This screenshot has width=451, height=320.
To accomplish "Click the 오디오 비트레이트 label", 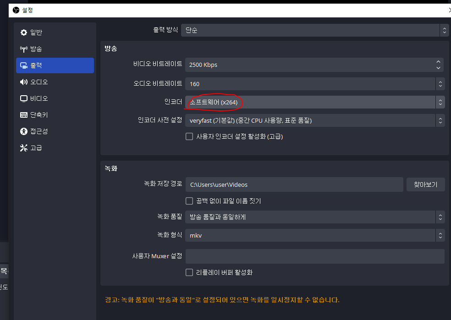I will click(x=158, y=84).
